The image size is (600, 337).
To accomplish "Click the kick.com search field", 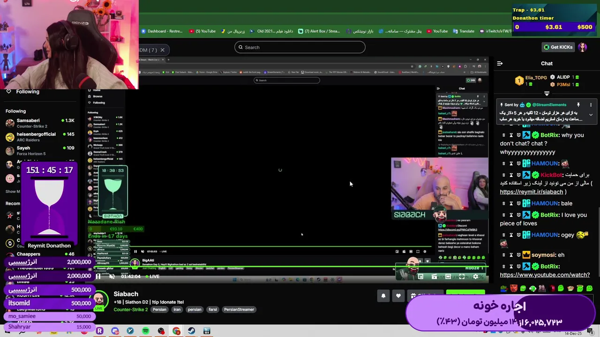I will point(300,47).
